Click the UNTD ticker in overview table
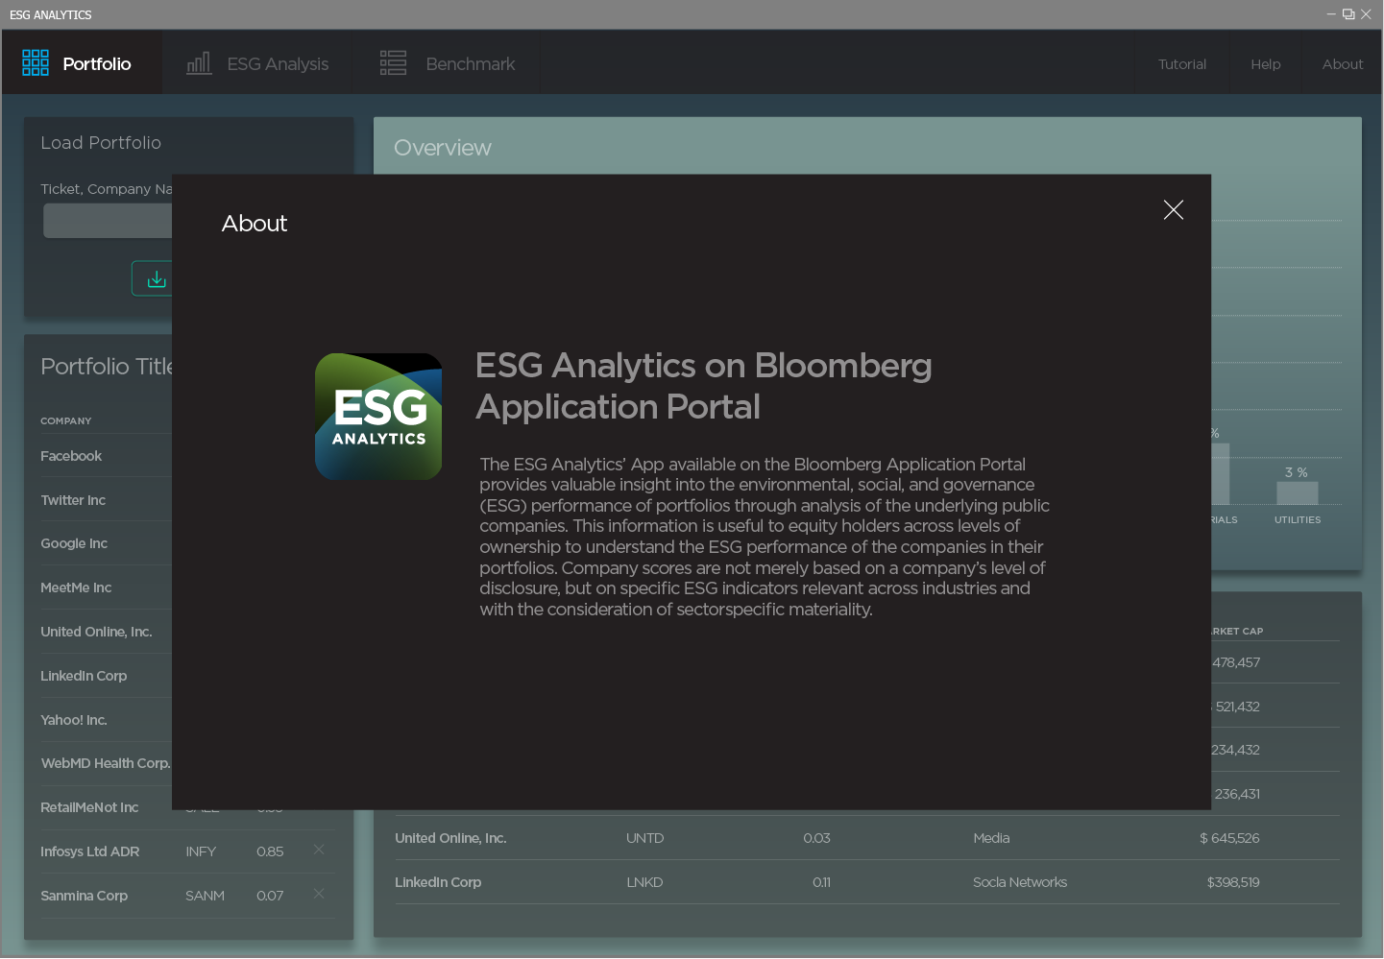The height and width of the screenshot is (959, 1384). [x=644, y=838]
